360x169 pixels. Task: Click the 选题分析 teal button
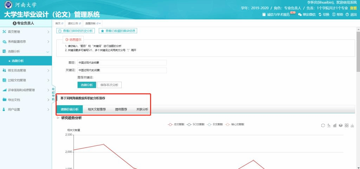pyautogui.click(x=86, y=85)
